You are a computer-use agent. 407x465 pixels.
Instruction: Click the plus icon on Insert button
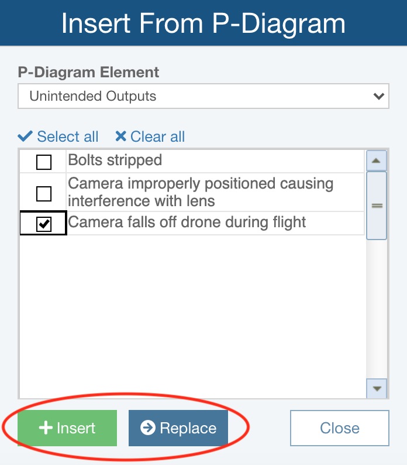[45, 428]
